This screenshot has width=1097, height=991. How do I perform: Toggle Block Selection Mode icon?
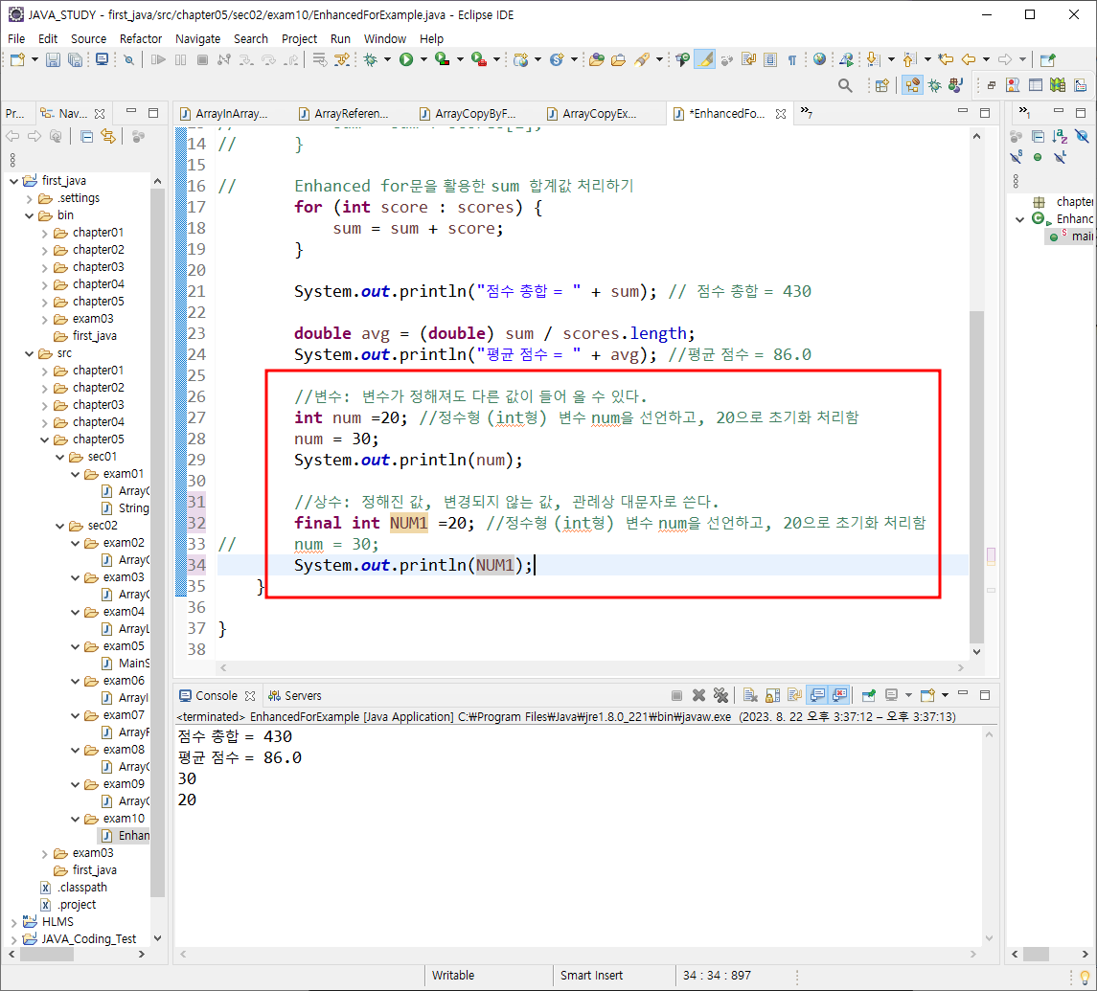click(770, 60)
